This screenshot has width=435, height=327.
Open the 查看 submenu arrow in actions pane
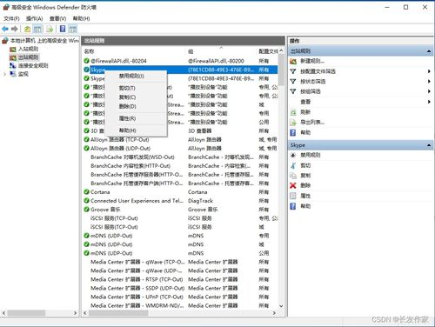[429, 102]
